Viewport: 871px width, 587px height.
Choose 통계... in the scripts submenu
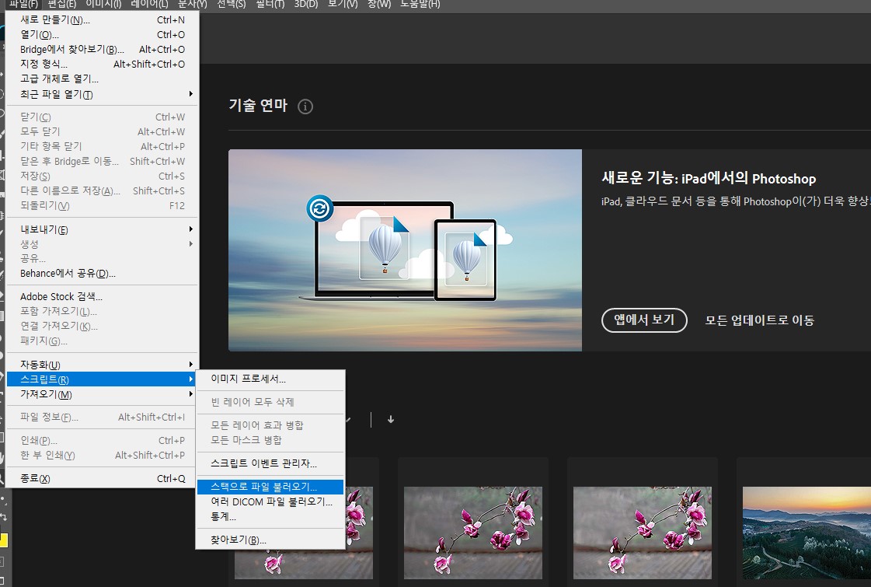(x=270, y=516)
